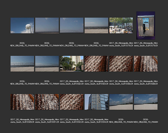Select the label ending 5L8Y3591.CR
The width and height of the screenshot is (168, 133).
tap(47, 121)
